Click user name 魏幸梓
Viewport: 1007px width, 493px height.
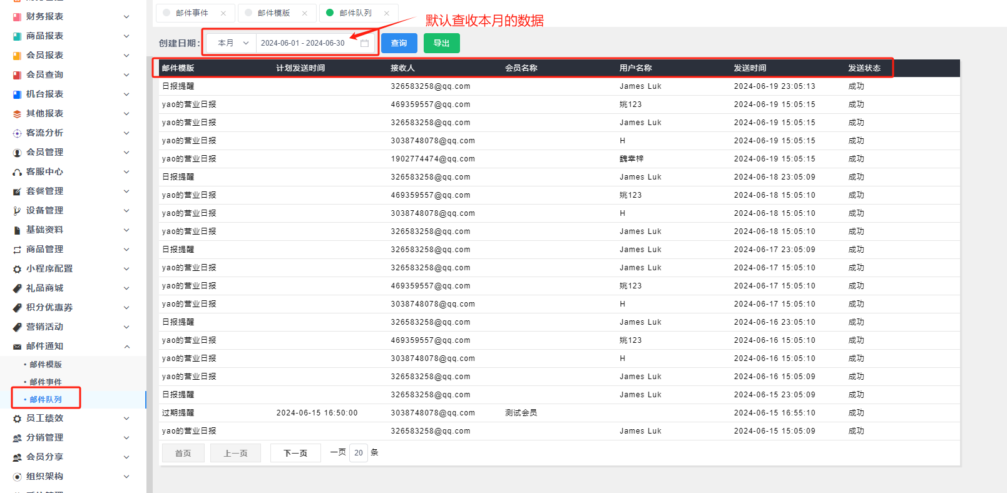(x=631, y=159)
